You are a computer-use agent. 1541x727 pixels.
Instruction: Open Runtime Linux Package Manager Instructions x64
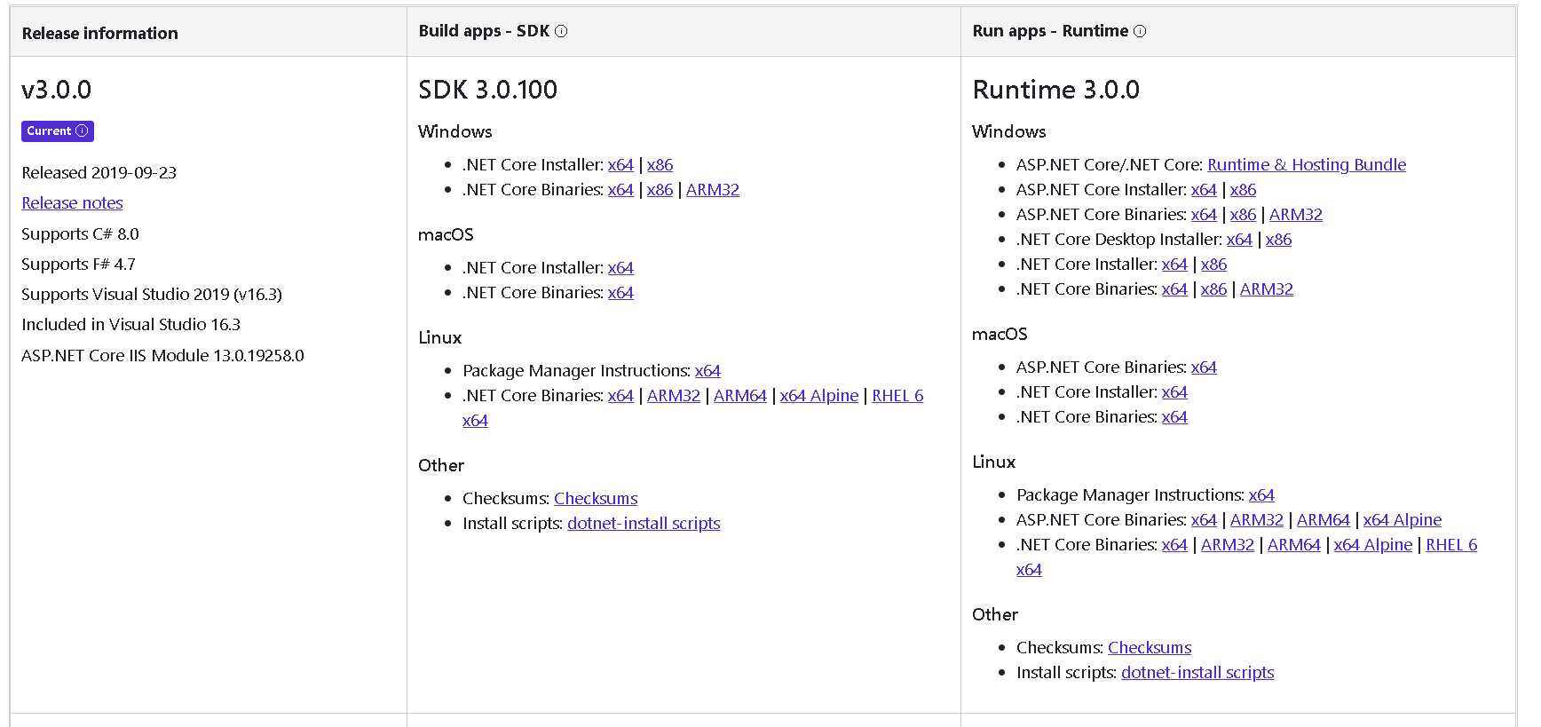(x=1261, y=494)
